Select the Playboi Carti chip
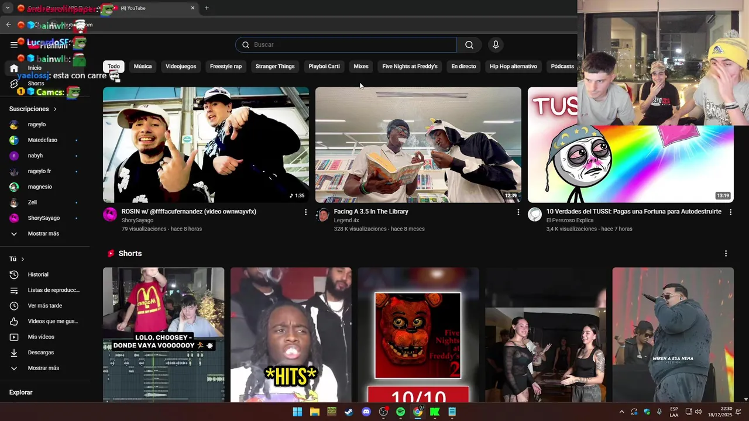Image resolution: width=749 pixels, height=421 pixels. 324,67
